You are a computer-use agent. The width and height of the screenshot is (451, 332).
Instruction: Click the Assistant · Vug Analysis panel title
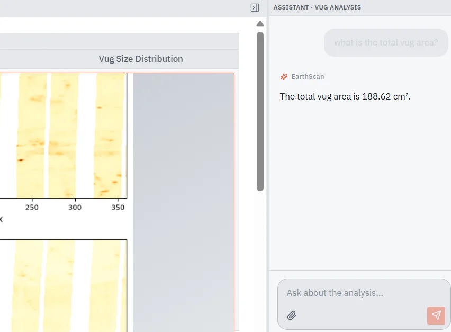317,7
